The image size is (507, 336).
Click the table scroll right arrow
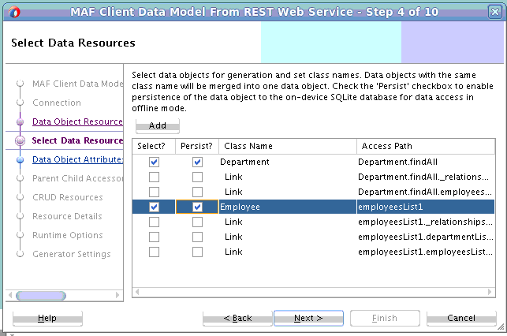[490, 292]
